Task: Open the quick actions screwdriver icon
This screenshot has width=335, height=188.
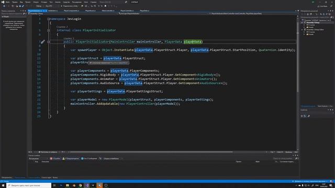Action: point(43,42)
